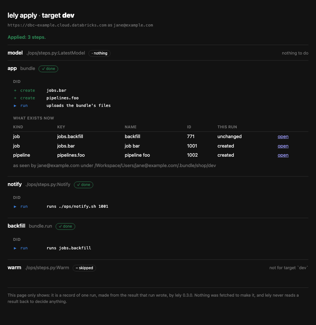Select the "lely apply · target dev" page title
This screenshot has width=316, height=325.
pyautogui.click(x=41, y=15)
